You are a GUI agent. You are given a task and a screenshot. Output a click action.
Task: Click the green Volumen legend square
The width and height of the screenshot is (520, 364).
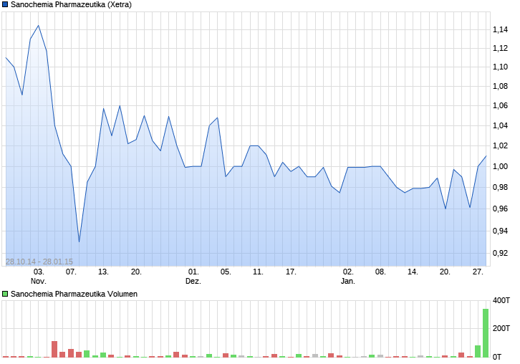[x=5, y=294]
